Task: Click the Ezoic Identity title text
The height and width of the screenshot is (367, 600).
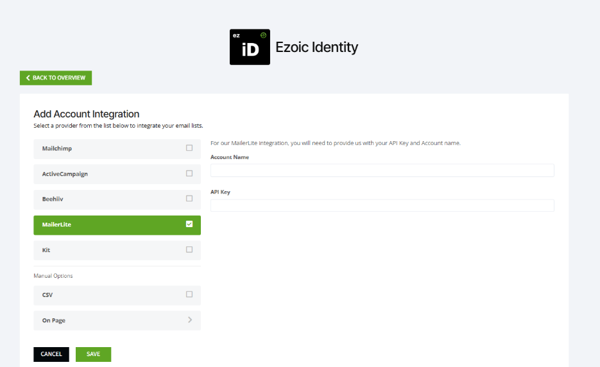Action: (x=316, y=47)
